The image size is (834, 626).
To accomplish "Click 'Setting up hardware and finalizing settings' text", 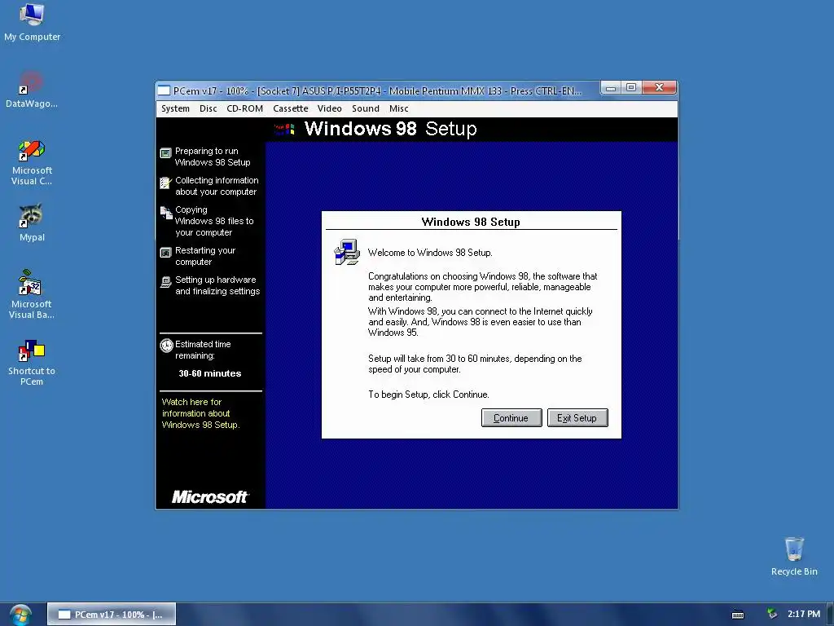I will click(x=217, y=285).
